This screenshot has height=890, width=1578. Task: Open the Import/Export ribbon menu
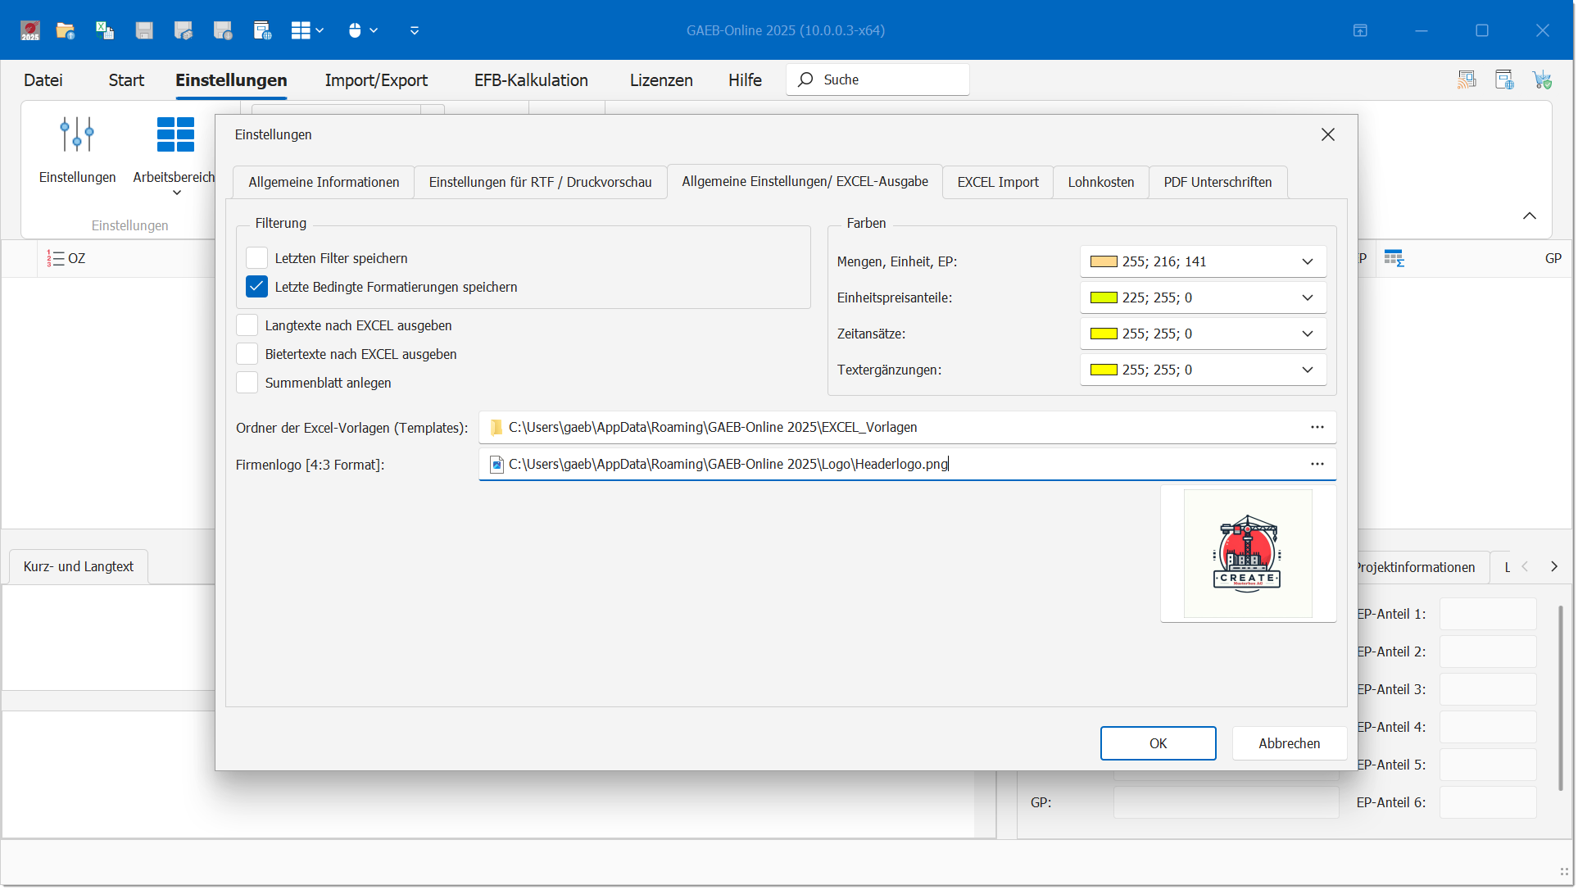click(376, 80)
